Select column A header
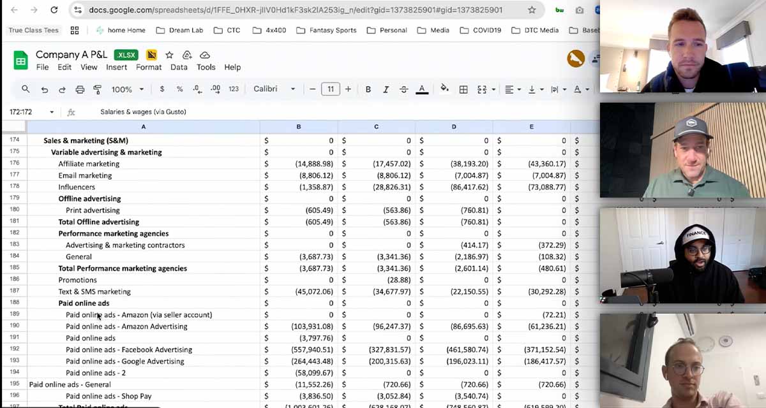The height and width of the screenshot is (408, 766). 143,127
